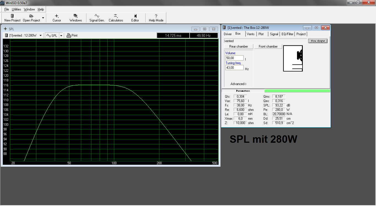Click the Advanced-> link
The image size is (376, 206).
[x=238, y=84]
